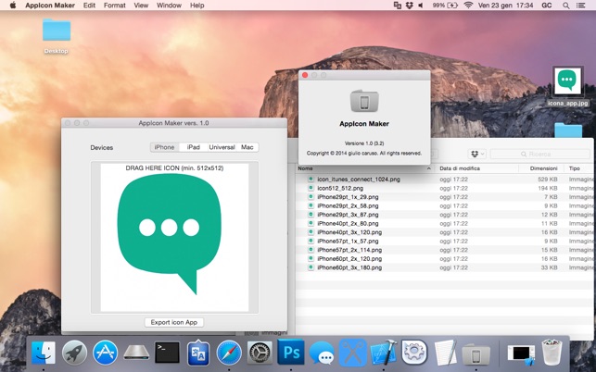Open the vault-style gear dock icon
596x372 pixels.
[x=260, y=353]
